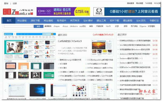This screenshot has width=162, height=101.
Task: Open 站长素材 nav item
Action: pyautogui.click(x=88, y=20)
